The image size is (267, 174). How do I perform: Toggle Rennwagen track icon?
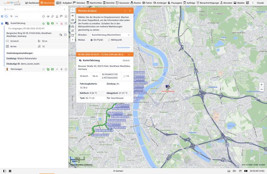click(61, 69)
